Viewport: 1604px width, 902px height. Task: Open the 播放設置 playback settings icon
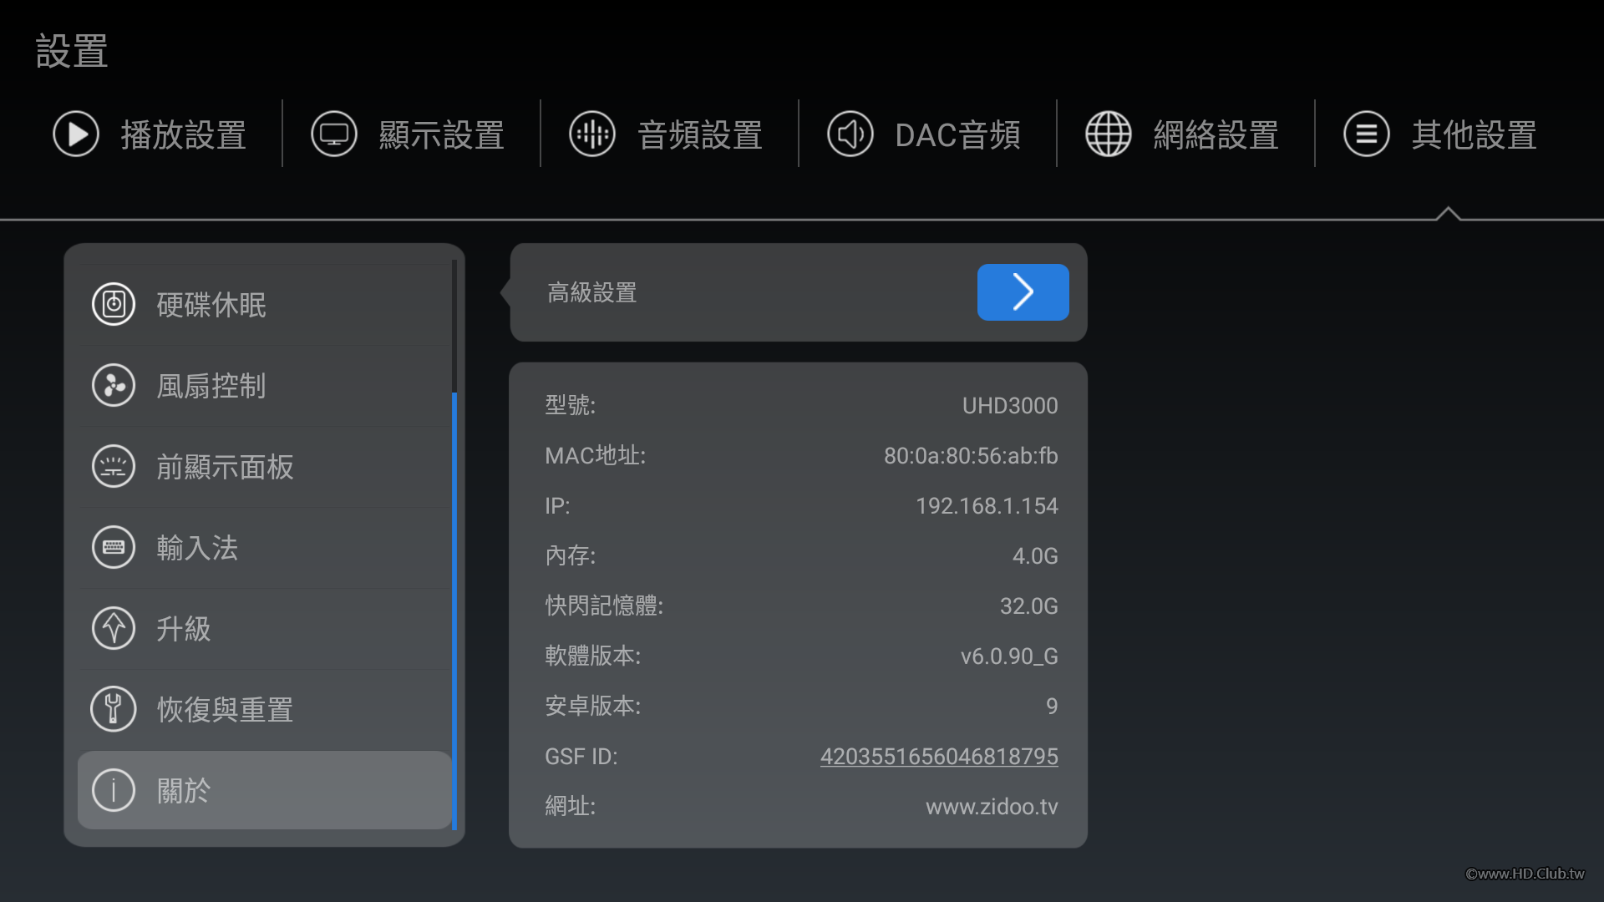[x=76, y=134]
